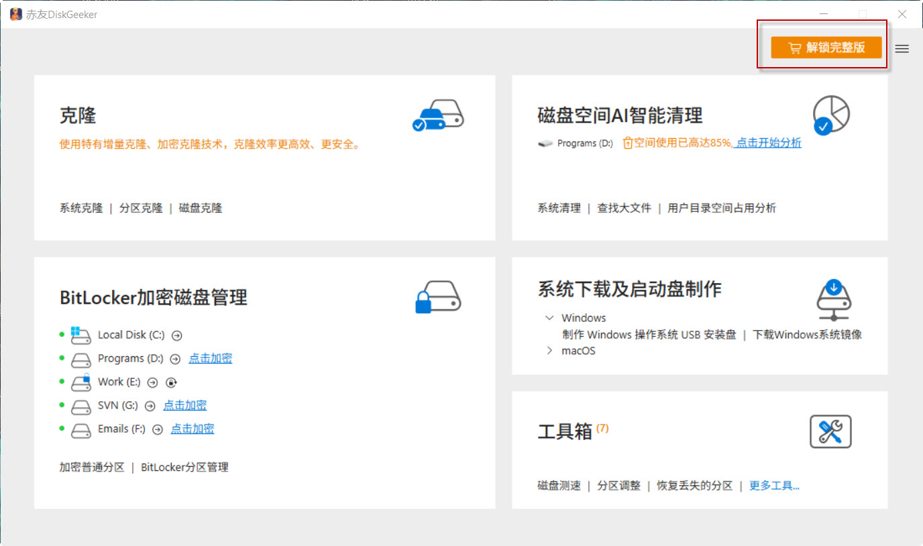Open 更多工具 more tools link

[774, 486]
